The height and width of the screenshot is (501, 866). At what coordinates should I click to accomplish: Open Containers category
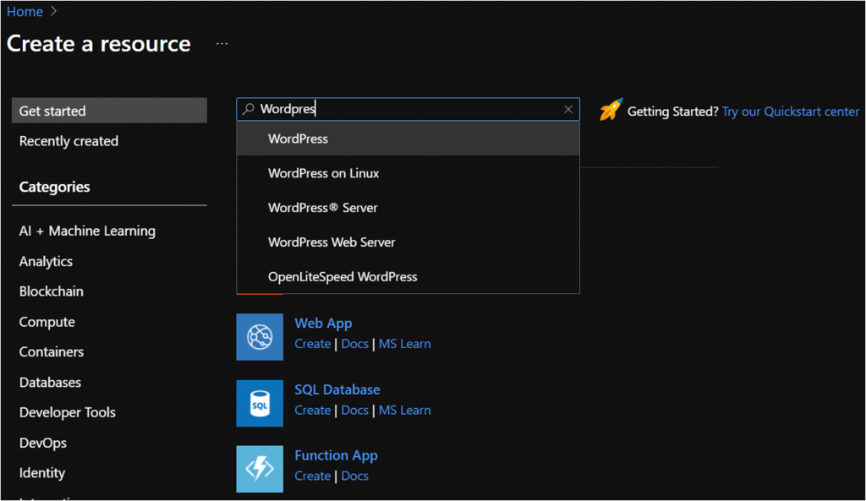click(x=52, y=352)
